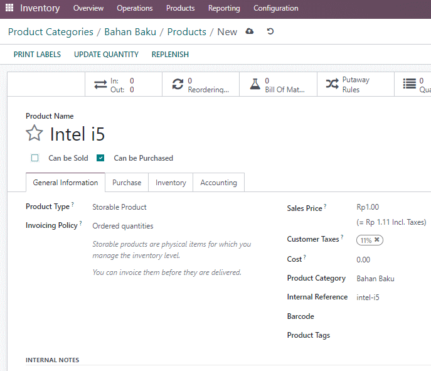Screen dimensions: 431x371
Task: Switch to the General Information tab
Action: (65, 183)
